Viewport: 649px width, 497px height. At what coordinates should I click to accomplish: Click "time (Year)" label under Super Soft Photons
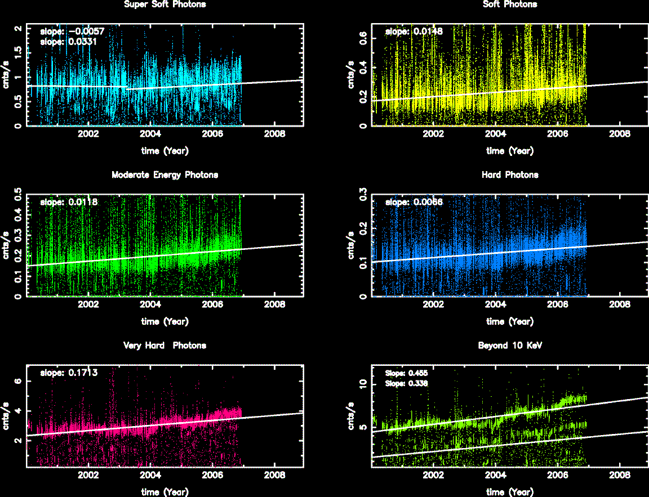165,151
